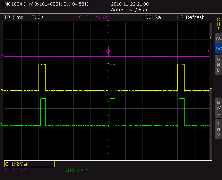Click the CH3 trigger level crosshair marker

(x=108, y=51)
